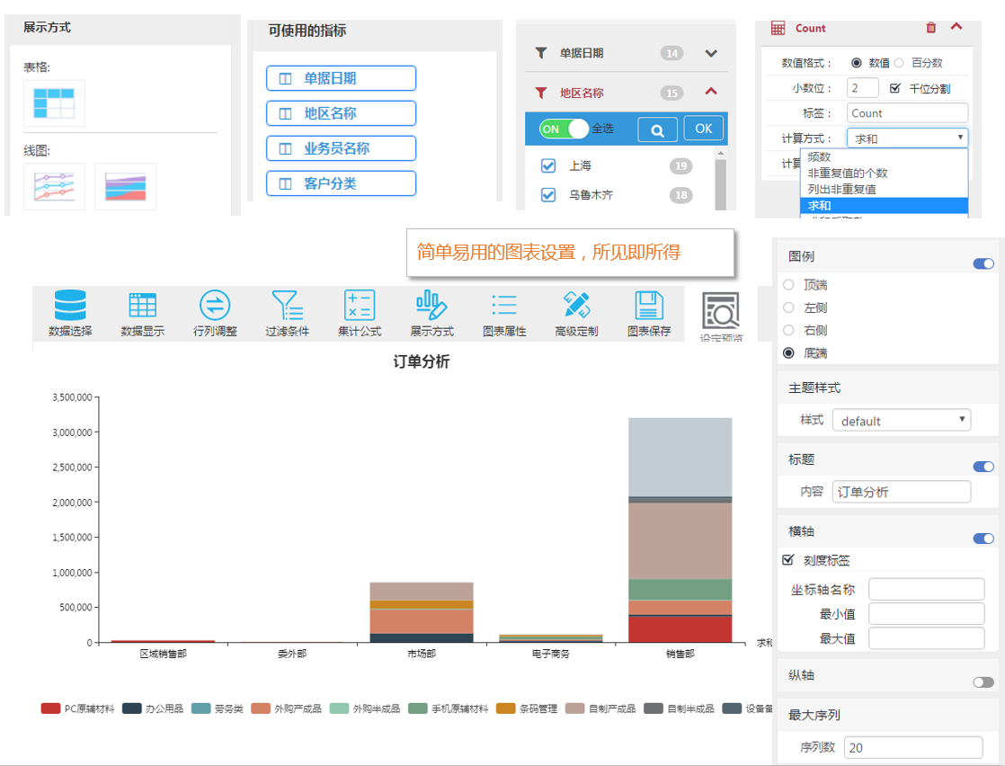Enable the 纵轴 toggle switch
This screenshot has height=766, width=1005.
tap(983, 682)
